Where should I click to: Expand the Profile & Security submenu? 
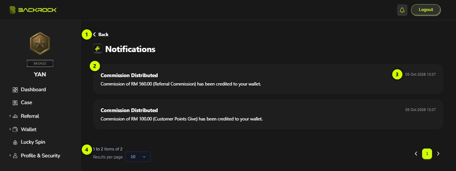[10, 155]
